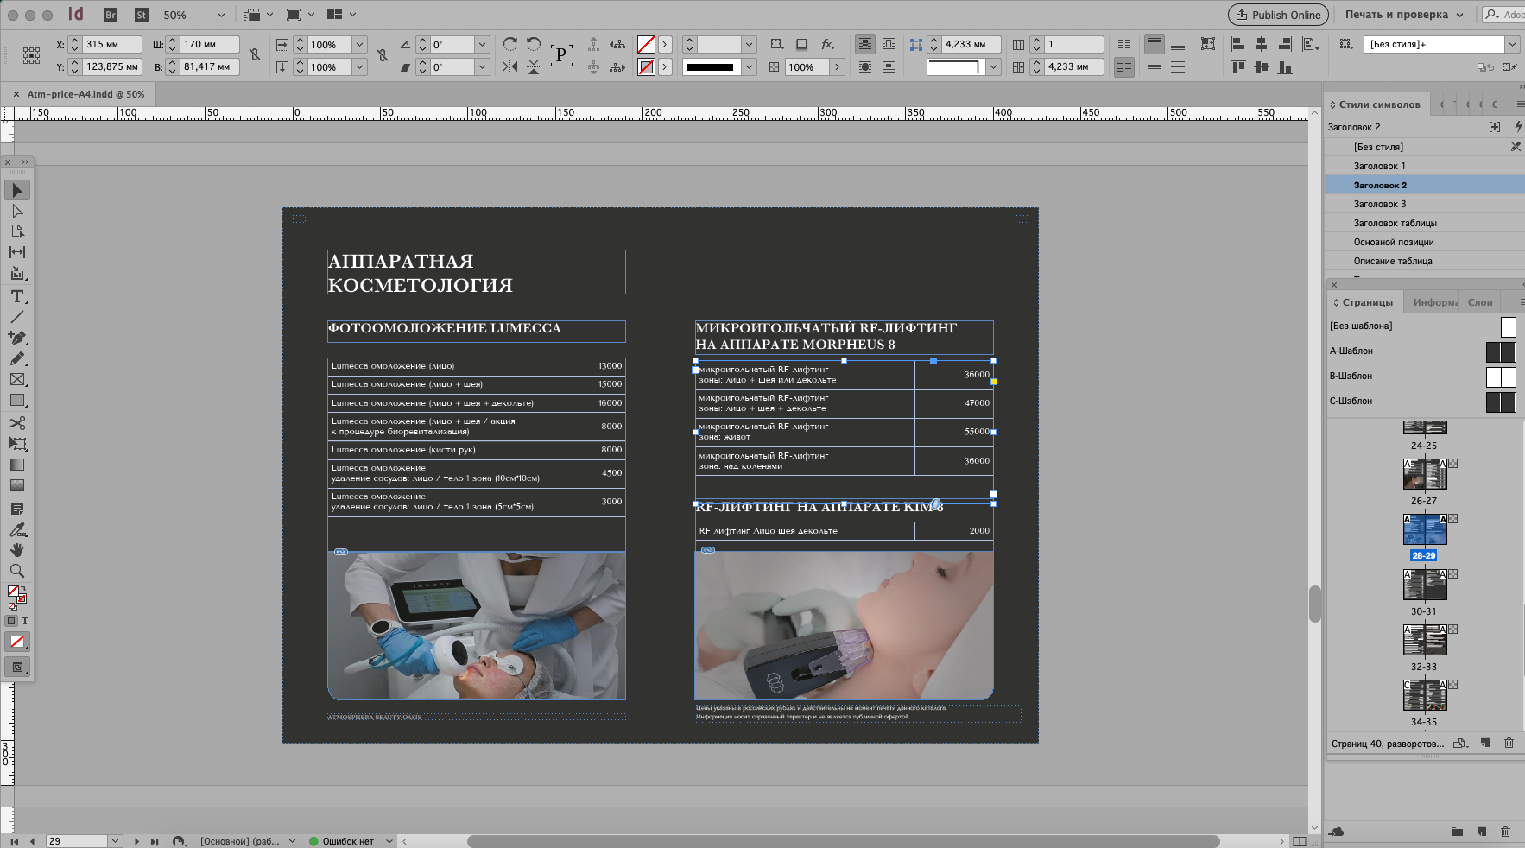This screenshot has height=848, width=1525.
Task: Activate the Gap tool
Action: (x=17, y=252)
